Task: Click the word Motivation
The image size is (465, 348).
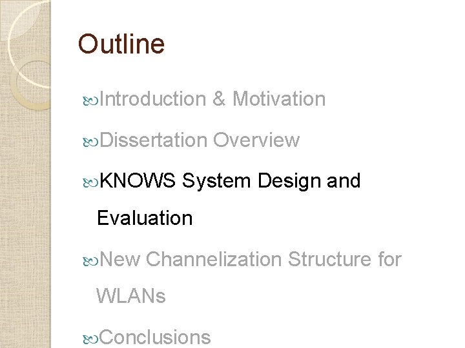Action: [x=279, y=99]
